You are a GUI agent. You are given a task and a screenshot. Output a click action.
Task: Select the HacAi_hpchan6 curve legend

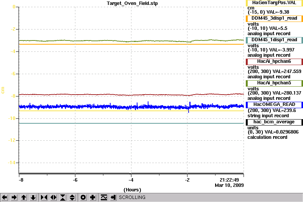coord(274,62)
